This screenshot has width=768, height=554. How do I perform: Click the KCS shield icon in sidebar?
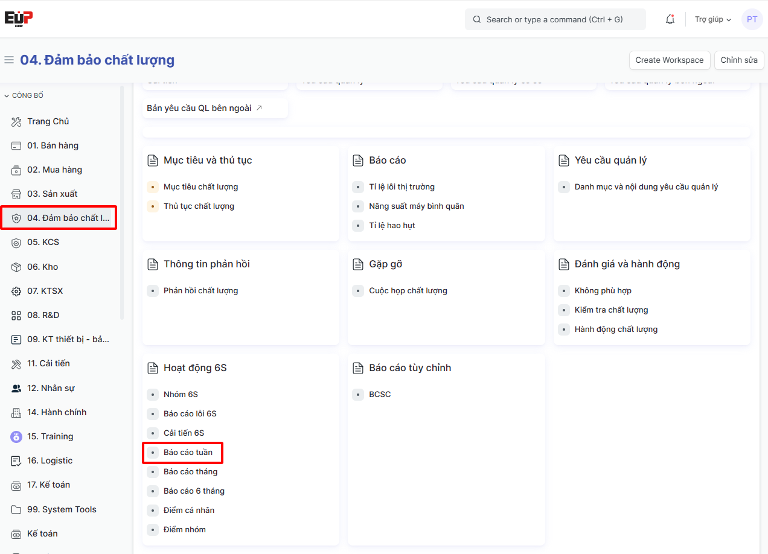coord(16,243)
